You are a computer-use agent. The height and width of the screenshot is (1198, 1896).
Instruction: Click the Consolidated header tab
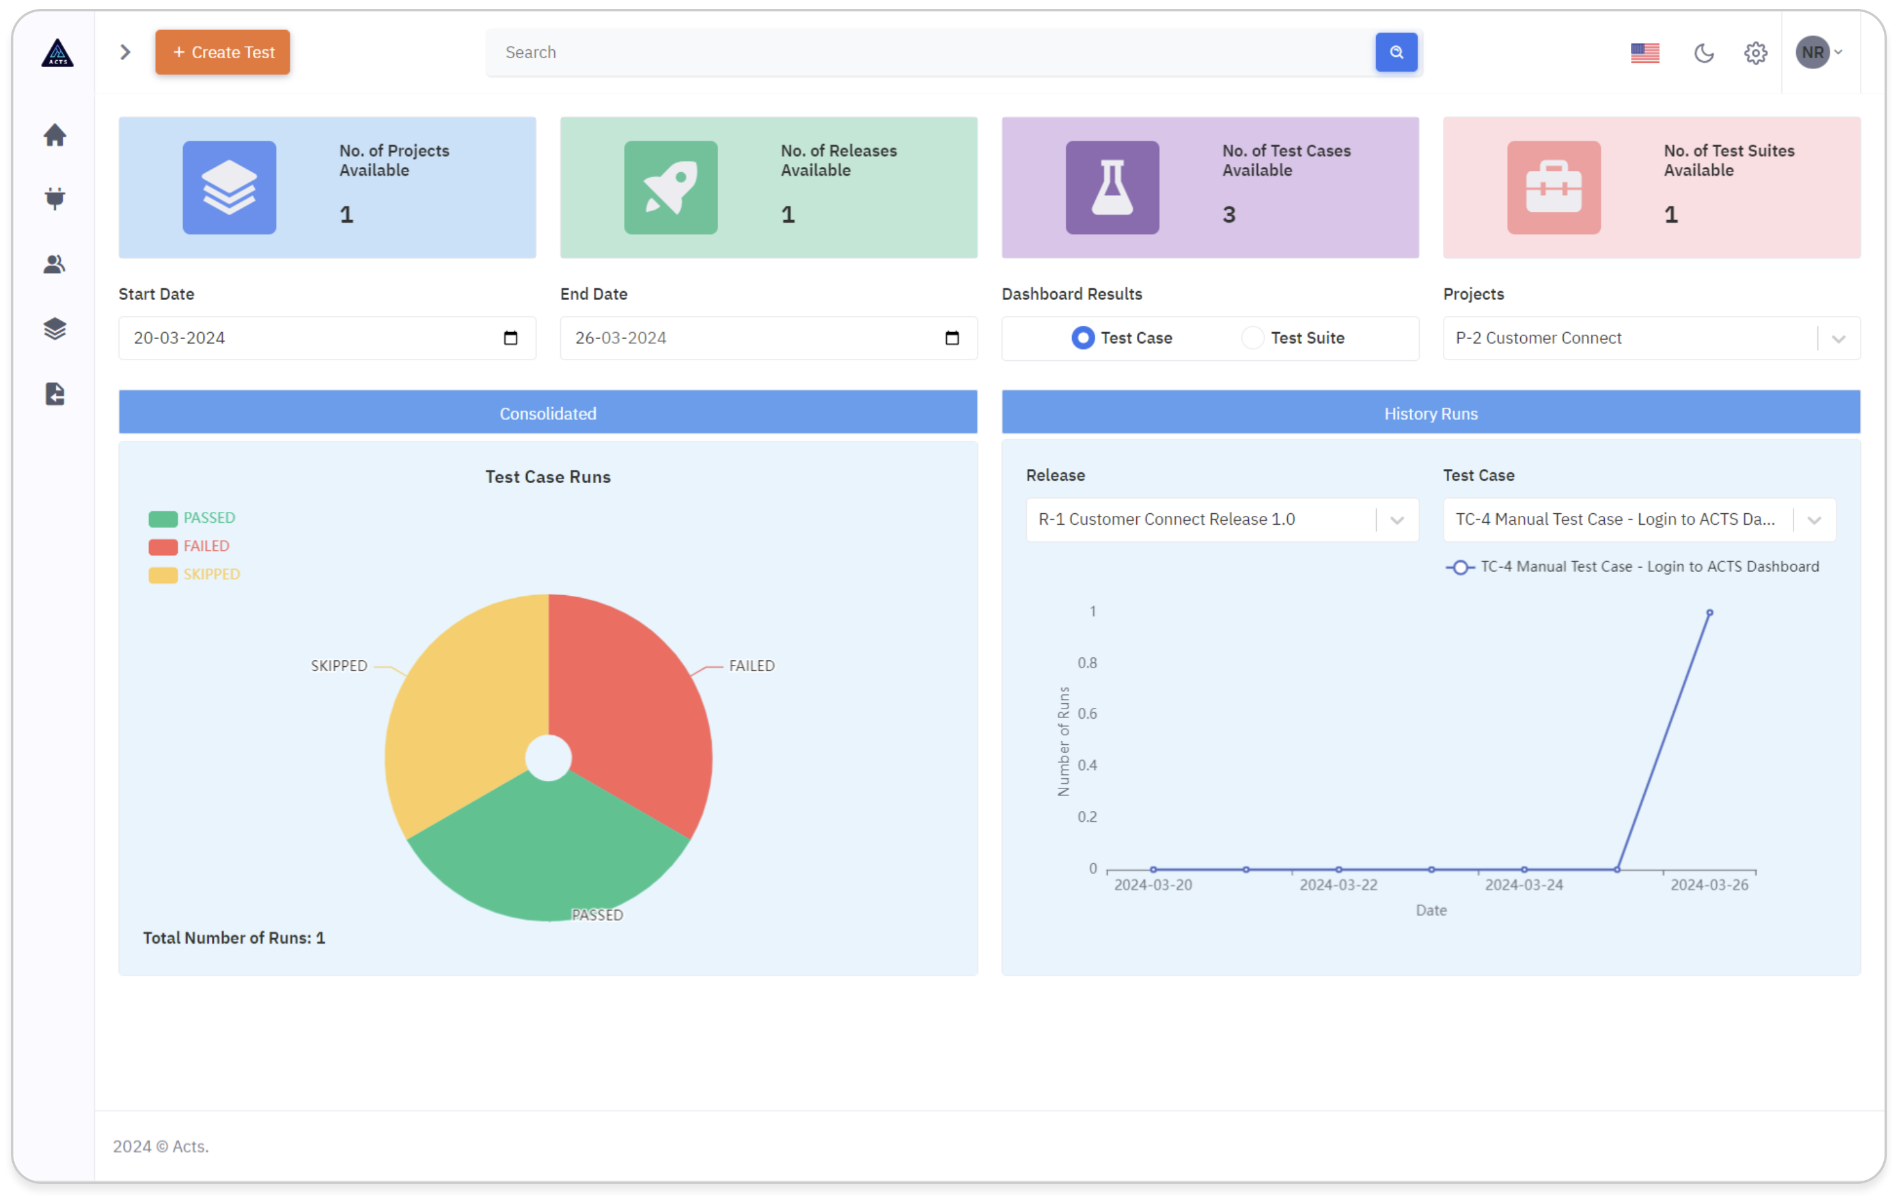(548, 413)
